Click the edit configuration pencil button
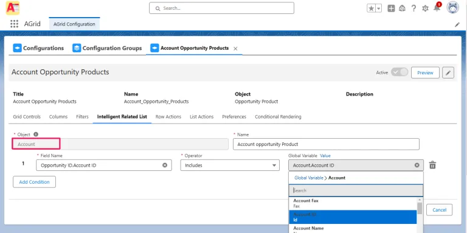This screenshot has height=233, width=467. click(448, 73)
